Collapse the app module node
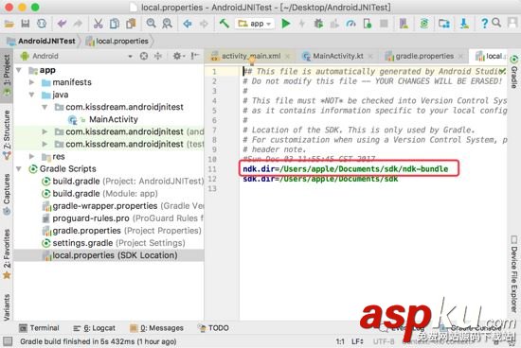 19,70
